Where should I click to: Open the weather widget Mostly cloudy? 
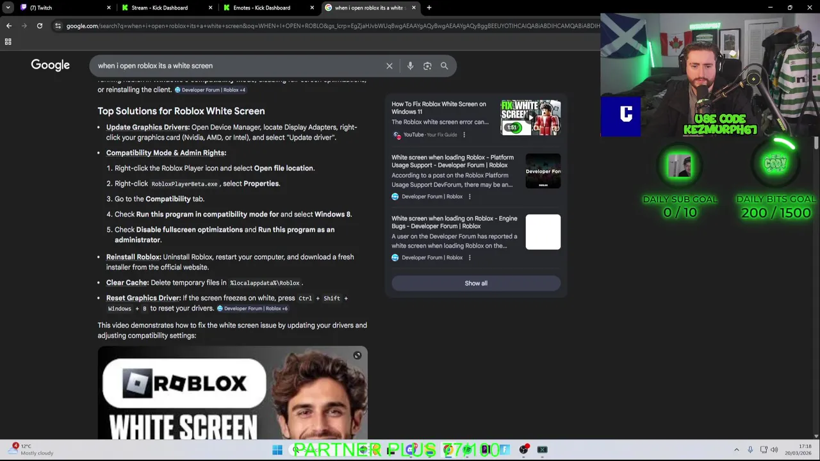pos(32,449)
